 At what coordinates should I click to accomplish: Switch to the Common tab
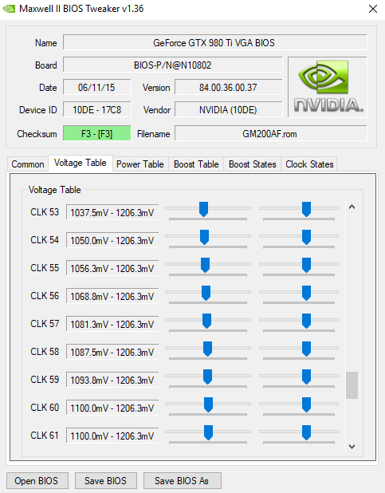coord(28,164)
